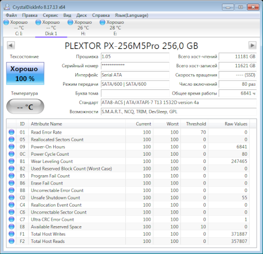Go to the next disk with right arrow
This screenshot has height=254, width=263.
point(252,46)
